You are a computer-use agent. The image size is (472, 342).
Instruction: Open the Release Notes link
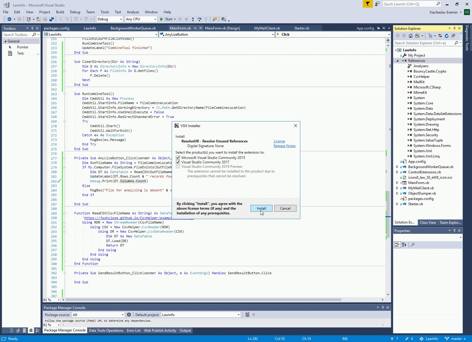click(284, 146)
